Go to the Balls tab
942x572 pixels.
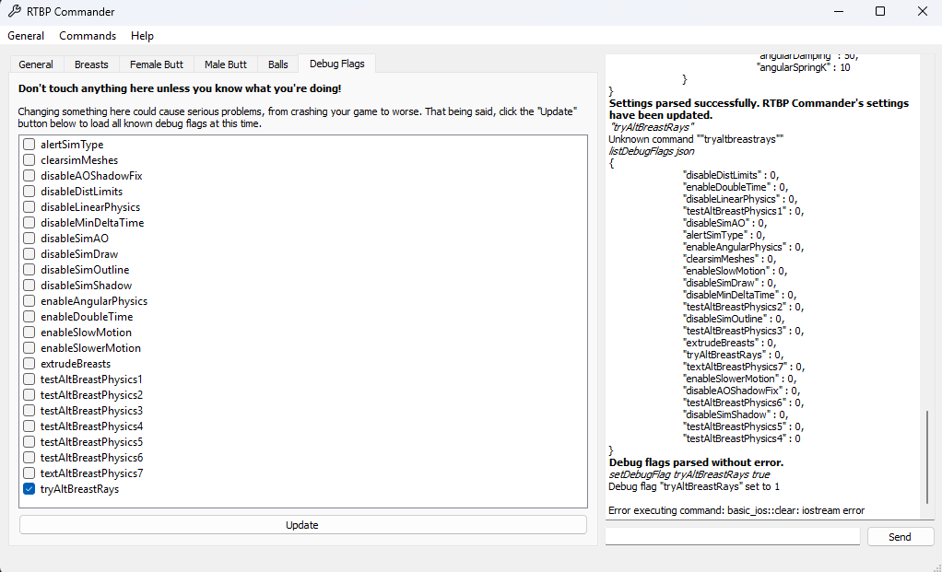pyautogui.click(x=278, y=64)
